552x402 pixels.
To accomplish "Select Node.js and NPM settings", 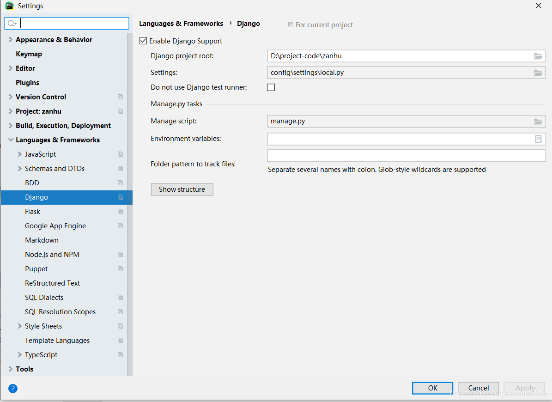I will point(52,255).
